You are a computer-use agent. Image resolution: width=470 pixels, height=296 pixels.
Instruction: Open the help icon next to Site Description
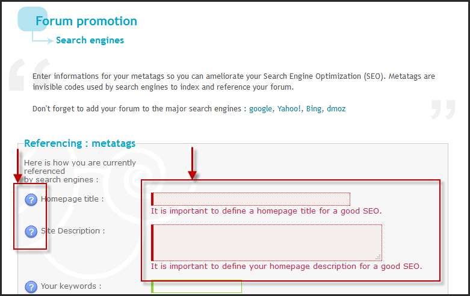(x=31, y=232)
